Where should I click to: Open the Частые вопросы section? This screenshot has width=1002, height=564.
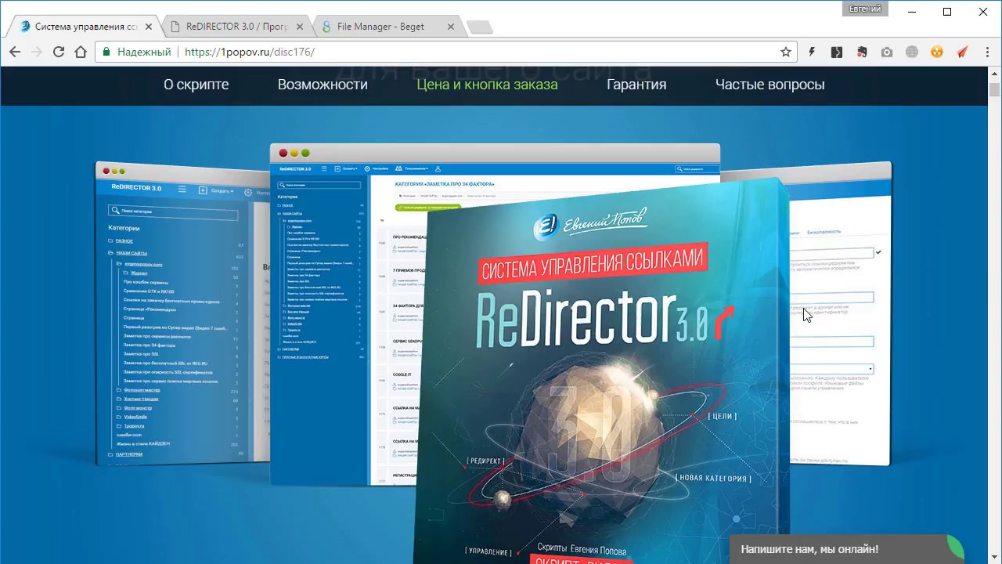[x=770, y=85]
